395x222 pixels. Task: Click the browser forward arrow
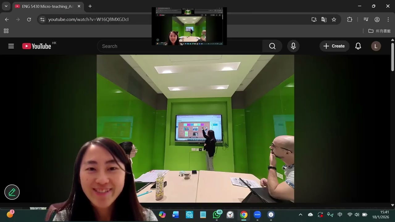coord(18,19)
